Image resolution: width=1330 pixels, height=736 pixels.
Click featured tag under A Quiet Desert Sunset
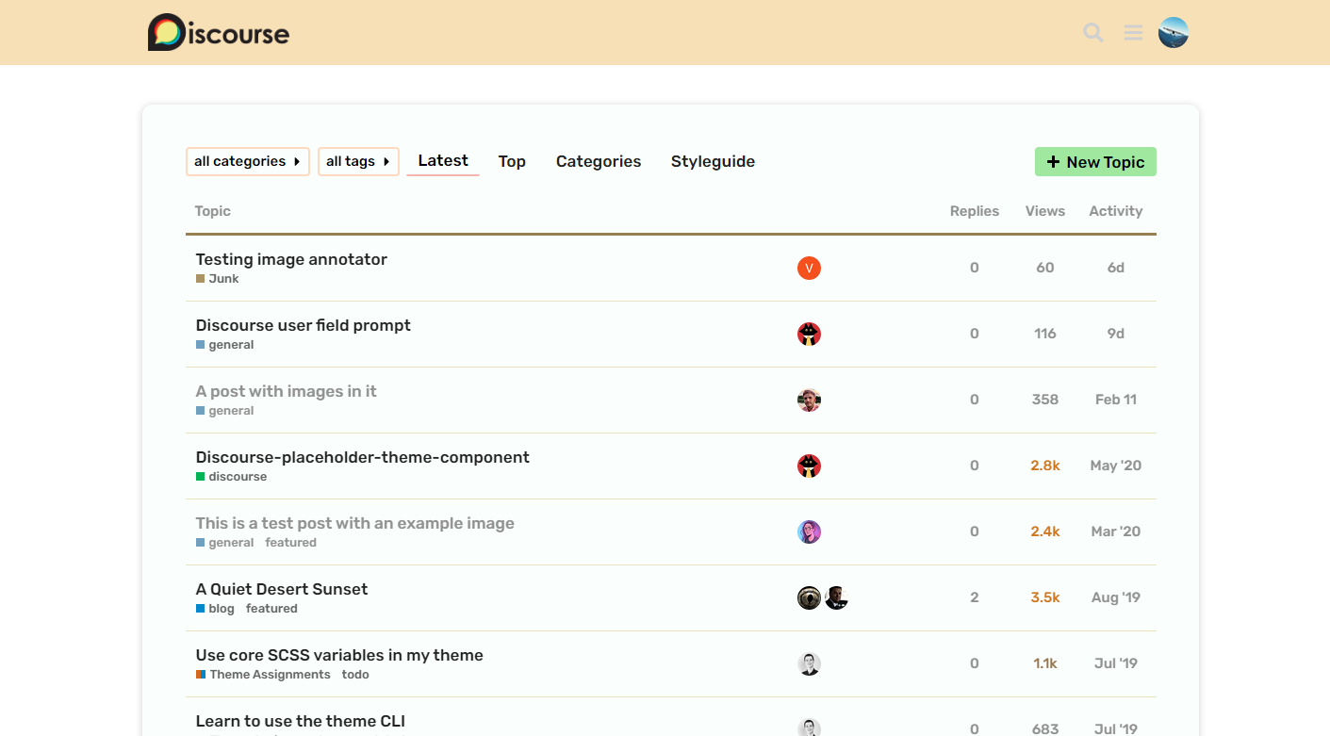pos(272,609)
